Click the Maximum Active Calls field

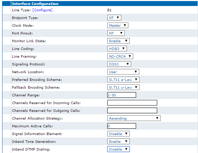point(122,126)
